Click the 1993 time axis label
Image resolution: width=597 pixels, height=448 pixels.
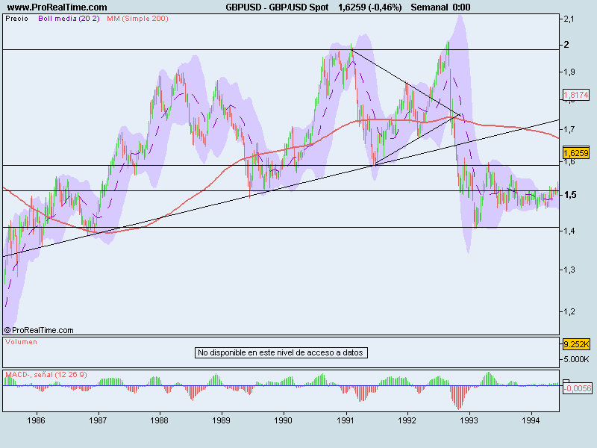(469, 420)
